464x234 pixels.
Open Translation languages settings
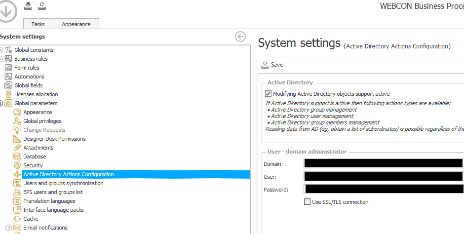49,201
